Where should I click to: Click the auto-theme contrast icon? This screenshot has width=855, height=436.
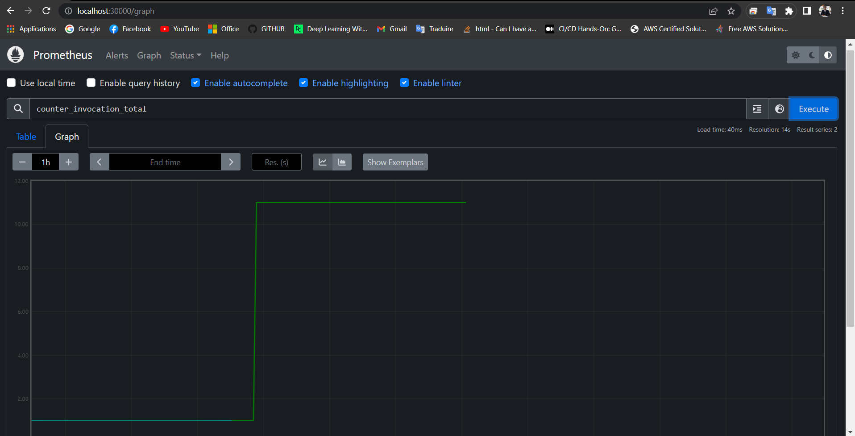[828, 55]
